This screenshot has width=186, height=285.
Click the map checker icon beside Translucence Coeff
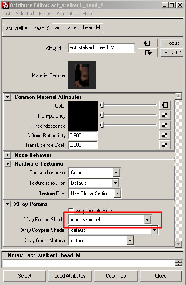165,145
